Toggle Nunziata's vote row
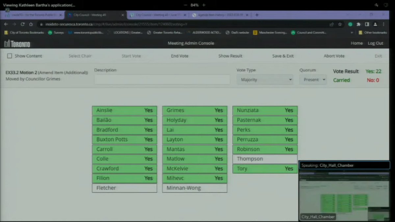This screenshot has height=222, width=395. coord(265,111)
